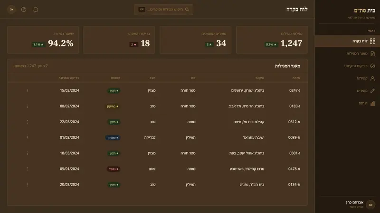Click red נפסל status badge
This screenshot has width=380, height=213.
pyautogui.click(x=114, y=169)
